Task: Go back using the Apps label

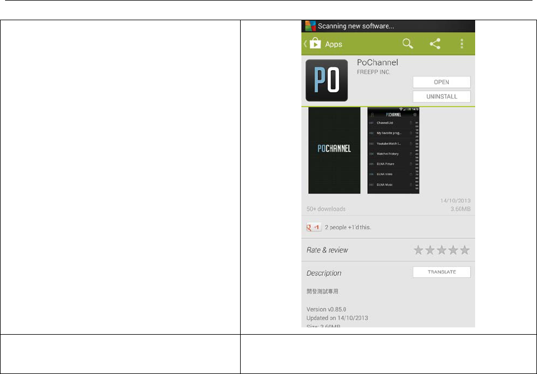Action: pos(333,44)
